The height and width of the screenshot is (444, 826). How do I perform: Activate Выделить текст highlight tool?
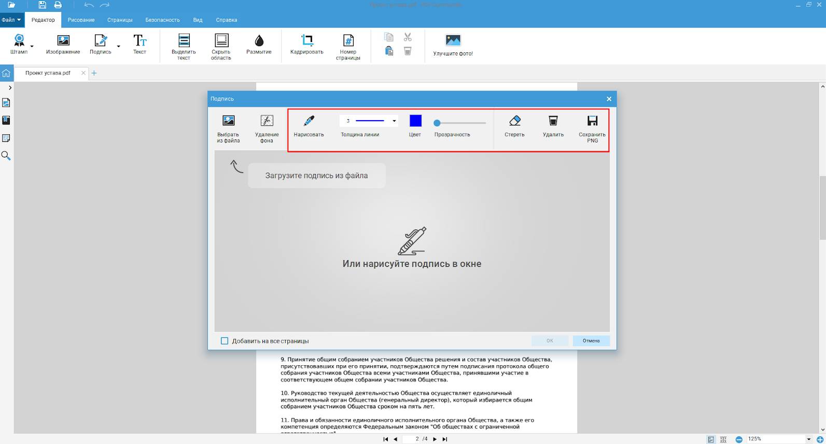tap(184, 47)
